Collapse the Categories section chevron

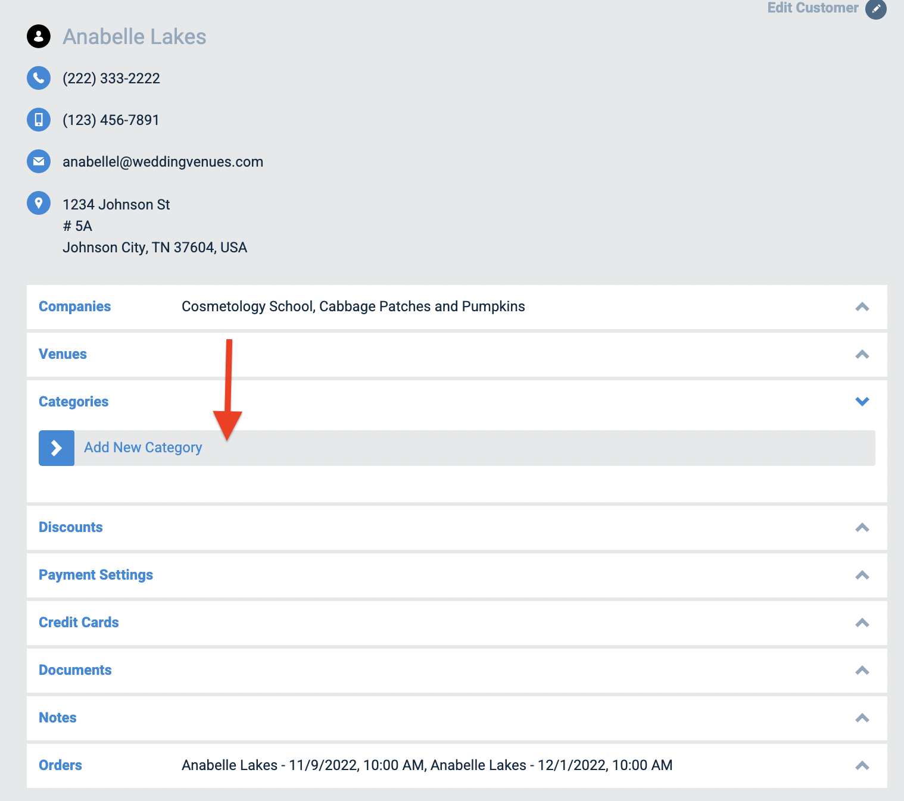click(x=862, y=402)
